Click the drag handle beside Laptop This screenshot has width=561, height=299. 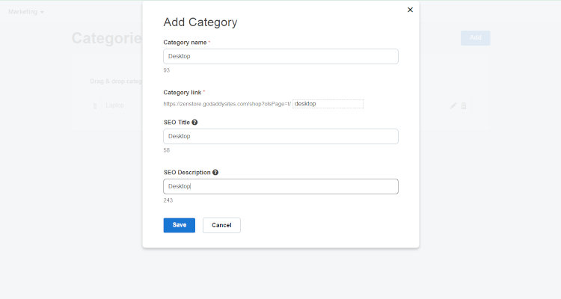click(x=95, y=106)
